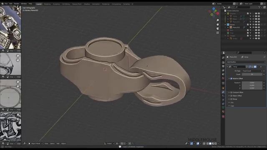Open the green Object Data properties tab
Image resolution: width=267 pixels, height=150 pixels.
[223, 107]
